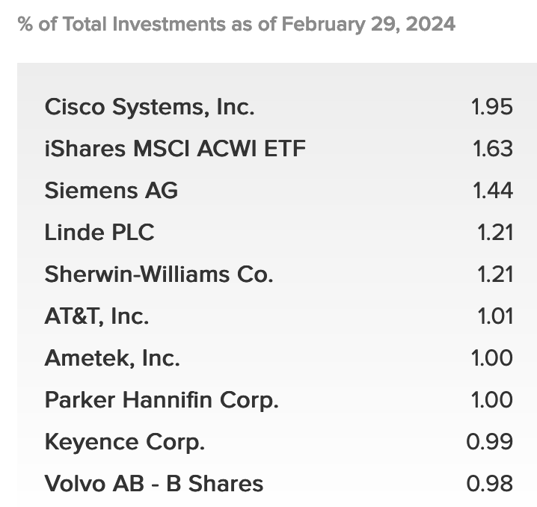
Task: Click the 1.44 value beside Siemens AG
Action: pyautogui.click(x=492, y=191)
